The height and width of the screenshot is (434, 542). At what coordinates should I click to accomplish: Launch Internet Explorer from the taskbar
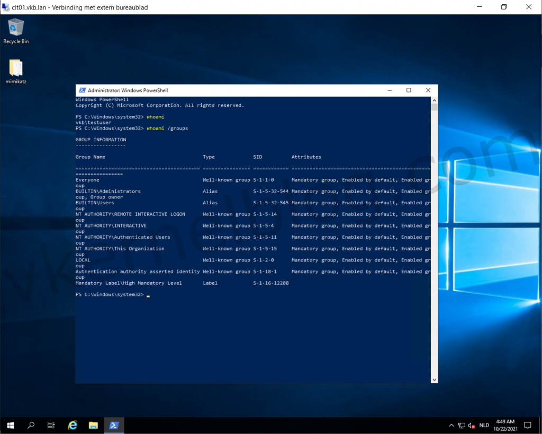tap(73, 425)
